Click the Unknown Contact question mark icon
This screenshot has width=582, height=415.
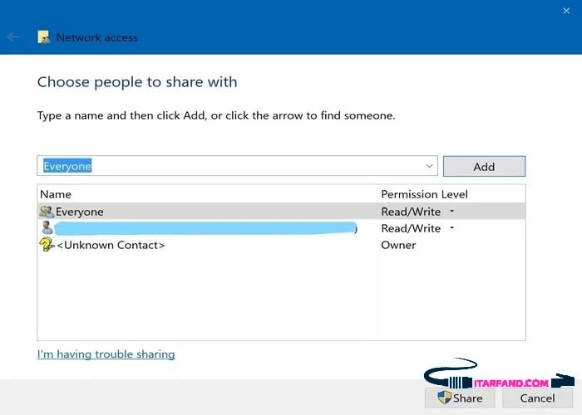(x=47, y=245)
